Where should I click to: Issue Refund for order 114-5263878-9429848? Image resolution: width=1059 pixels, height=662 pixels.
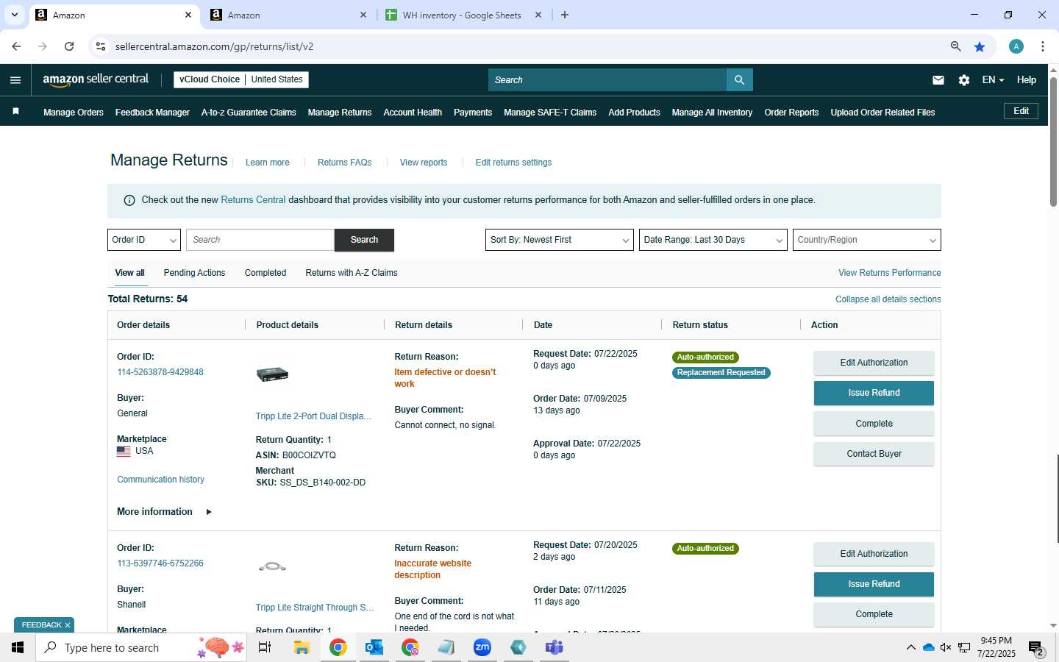click(874, 393)
